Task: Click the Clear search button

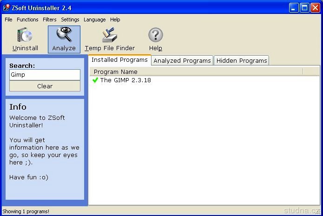Action: tap(45, 86)
